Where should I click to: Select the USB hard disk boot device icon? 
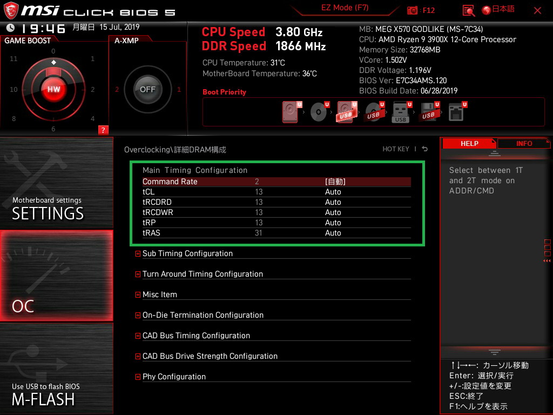pos(347,112)
